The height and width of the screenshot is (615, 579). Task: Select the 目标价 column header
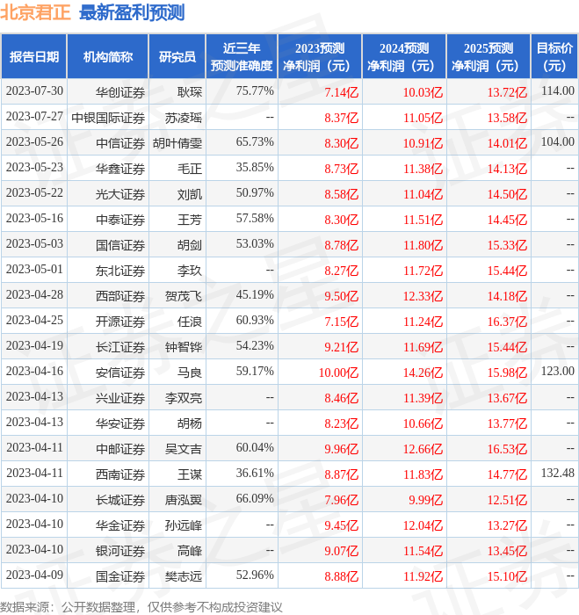coord(554,57)
